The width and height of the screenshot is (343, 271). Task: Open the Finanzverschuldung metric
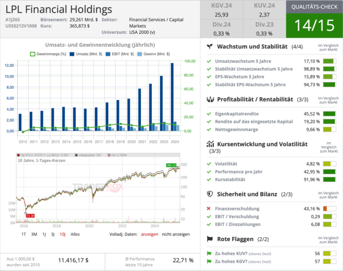point(237,209)
